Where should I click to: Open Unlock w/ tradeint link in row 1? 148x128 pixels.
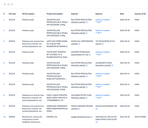103,20
